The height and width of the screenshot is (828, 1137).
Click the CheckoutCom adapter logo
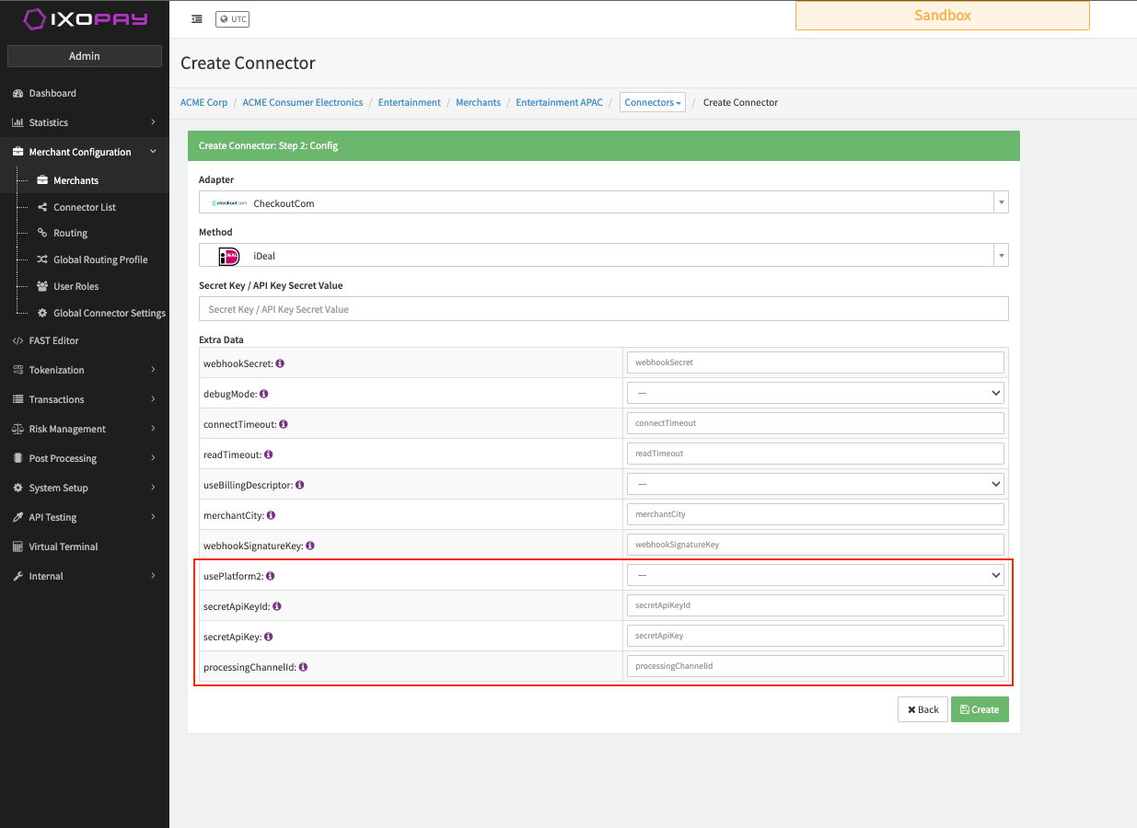point(228,203)
